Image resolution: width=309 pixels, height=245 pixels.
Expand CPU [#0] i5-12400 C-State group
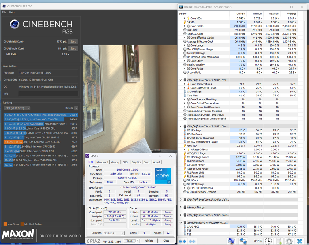180,199
